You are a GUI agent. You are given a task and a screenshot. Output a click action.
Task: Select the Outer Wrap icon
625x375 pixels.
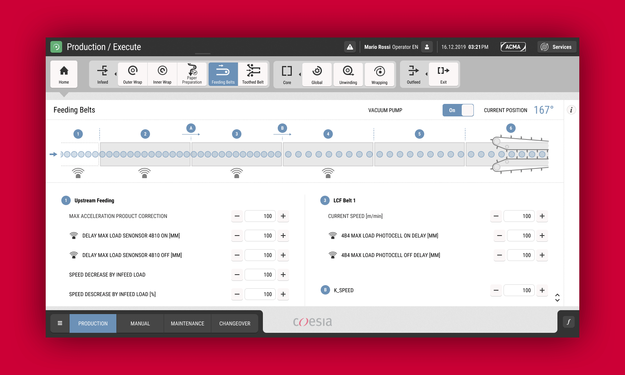pyautogui.click(x=132, y=74)
